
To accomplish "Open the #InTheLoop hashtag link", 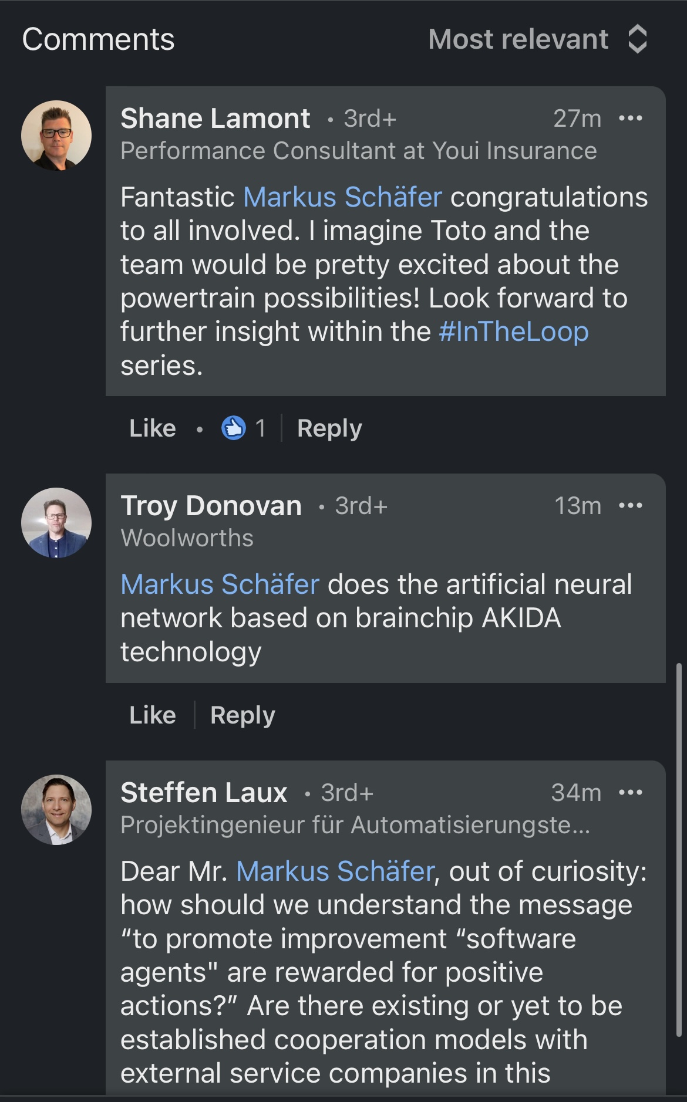I will pyautogui.click(x=514, y=332).
